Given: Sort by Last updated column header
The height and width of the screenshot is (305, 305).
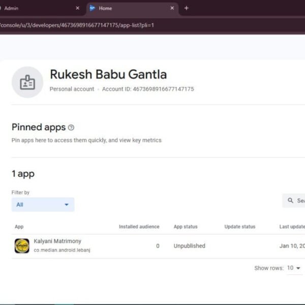Looking at the screenshot, I should click(292, 227).
